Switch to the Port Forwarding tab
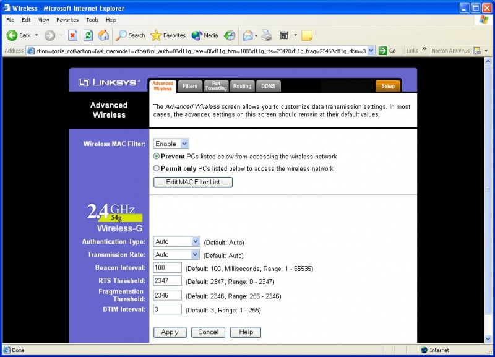The image size is (495, 357). coord(217,85)
